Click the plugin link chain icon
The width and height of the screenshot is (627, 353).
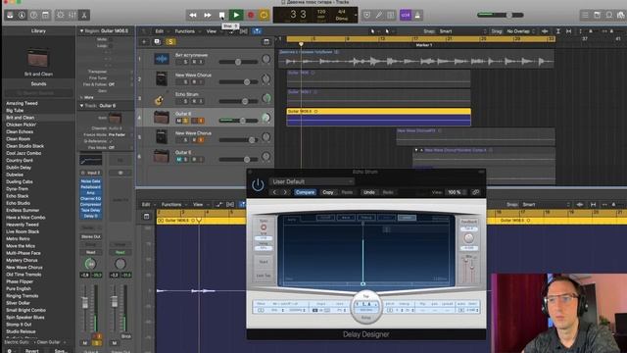coord(475,192)
